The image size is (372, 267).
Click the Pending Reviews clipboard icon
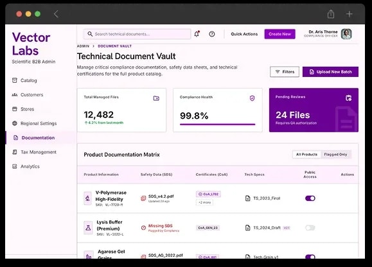point(348,98)
